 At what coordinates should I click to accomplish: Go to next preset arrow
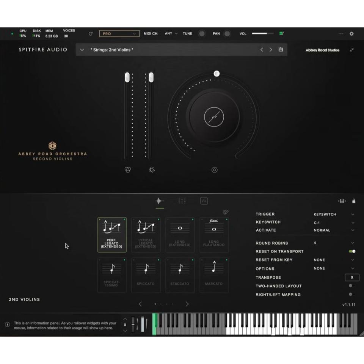click(271, 50)
